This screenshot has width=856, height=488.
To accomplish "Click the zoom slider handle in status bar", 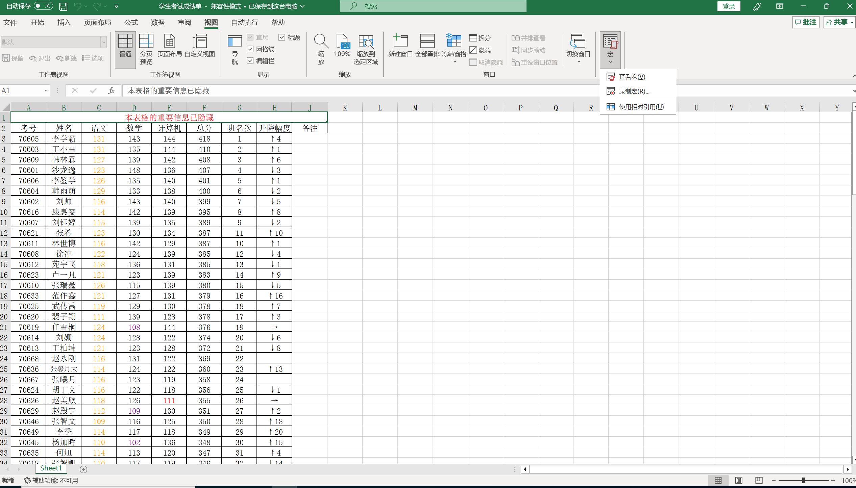I will pos(803,480).
